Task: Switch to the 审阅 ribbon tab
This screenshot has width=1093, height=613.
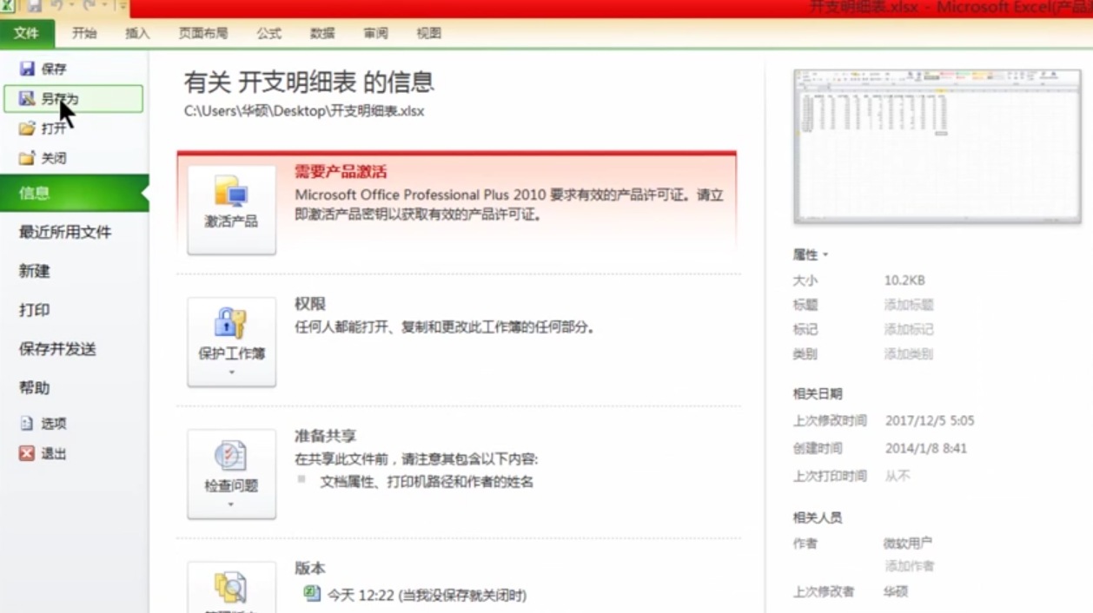Action: pos(375,33)
